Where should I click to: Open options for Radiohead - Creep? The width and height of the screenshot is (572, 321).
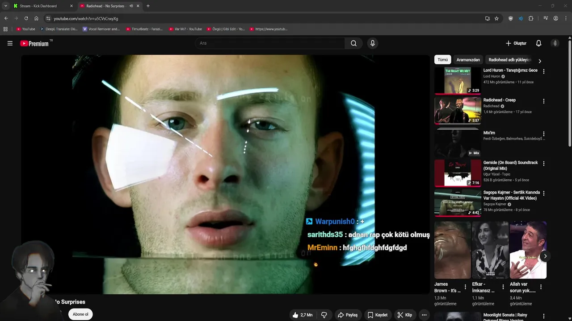[543, 101]
